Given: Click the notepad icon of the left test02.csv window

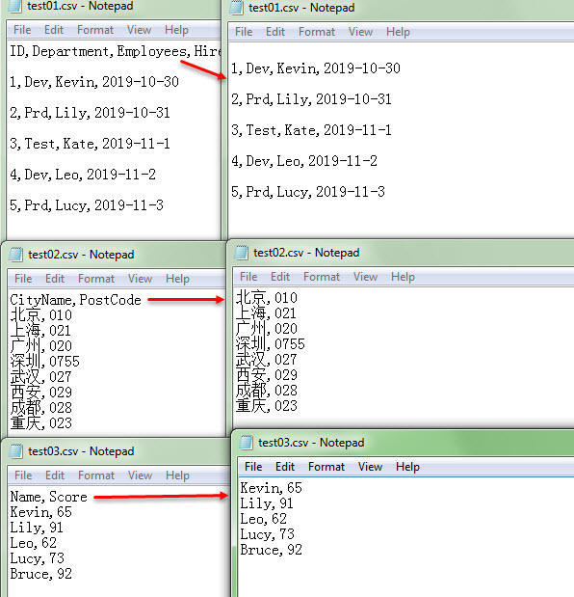Looking at the screenshot, I should [x=15, y=255].
